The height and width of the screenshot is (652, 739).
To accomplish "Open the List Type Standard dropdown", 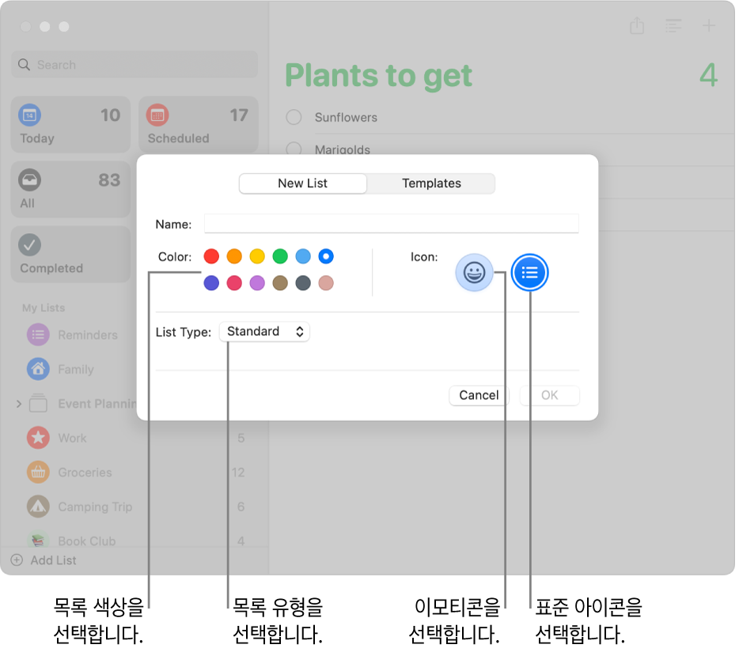I will click(x=264, y=331).
